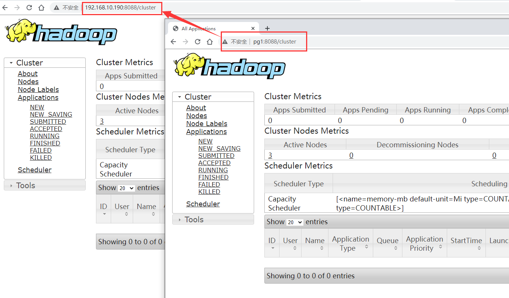Image resolution: width=509 pixels, height=298 pixels.
Task: Open About link in the background window
Action: pyautogui.click(x=28, y=74)
